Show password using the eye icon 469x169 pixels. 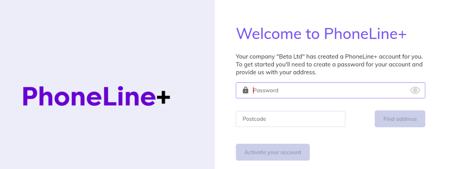(x=415, y=90)
